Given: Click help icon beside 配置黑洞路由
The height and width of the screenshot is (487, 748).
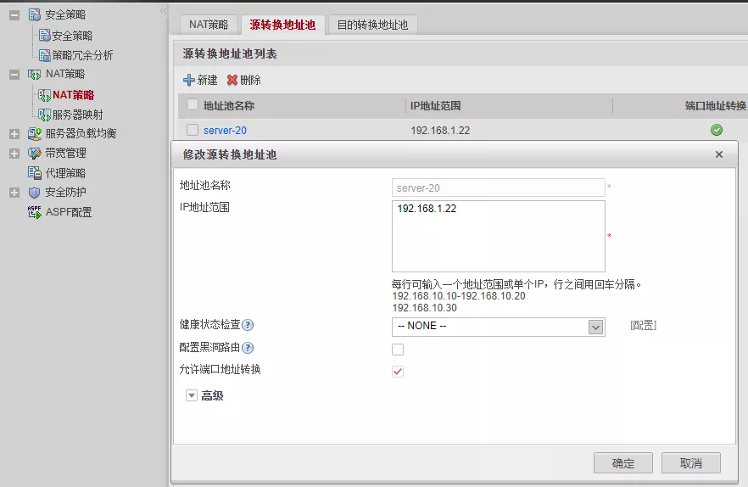Looking at the screenshot, I should pos(248,348).
